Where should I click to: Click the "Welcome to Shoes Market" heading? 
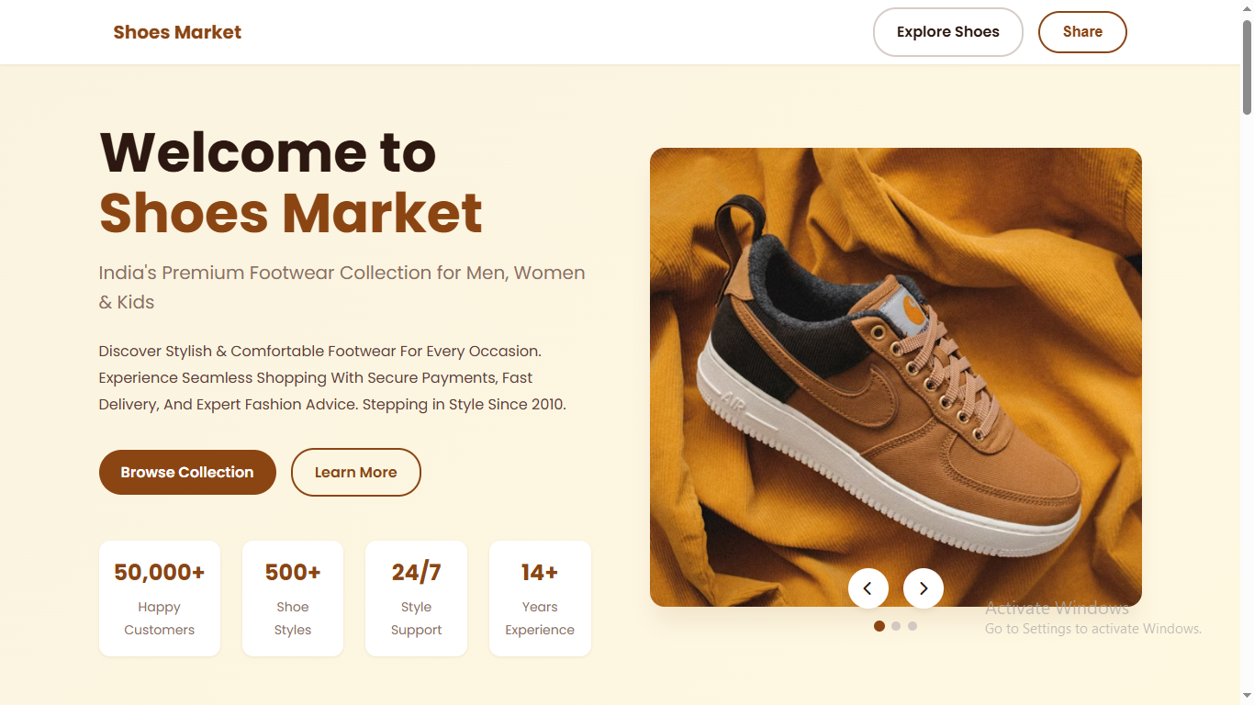coord(290,182)
